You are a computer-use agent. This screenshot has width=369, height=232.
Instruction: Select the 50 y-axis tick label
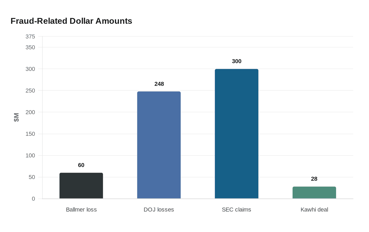click(x=32, y=177)
